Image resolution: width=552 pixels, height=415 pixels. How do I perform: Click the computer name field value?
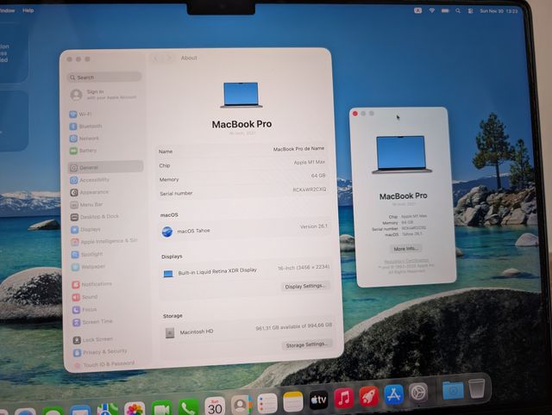pos(298,149)
